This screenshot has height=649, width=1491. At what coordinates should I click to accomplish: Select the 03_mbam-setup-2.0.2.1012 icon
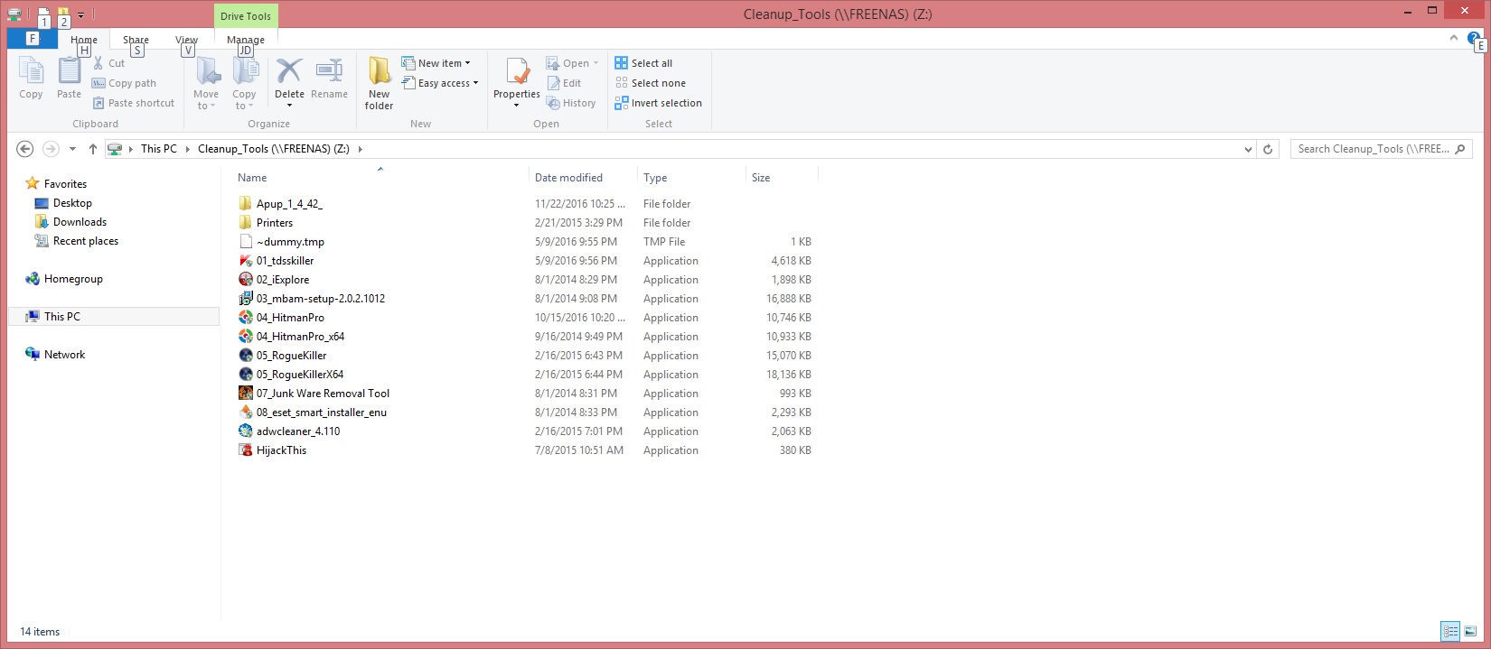[x=245, y=299]
